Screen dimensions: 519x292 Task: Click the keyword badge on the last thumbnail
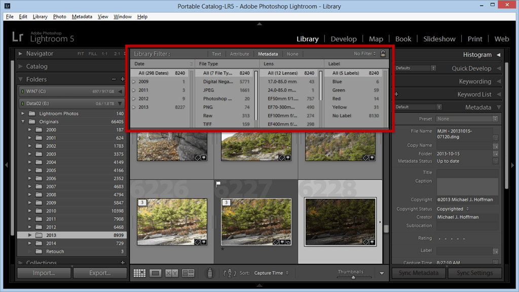[365, 242]
